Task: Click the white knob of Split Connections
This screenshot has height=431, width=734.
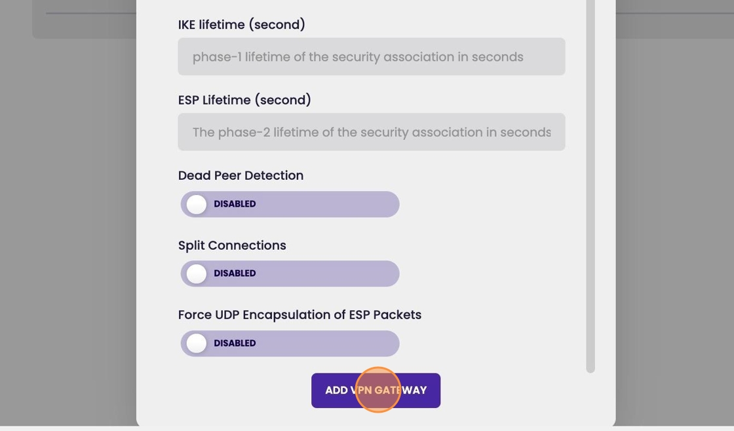Action: tap(197, 273)
